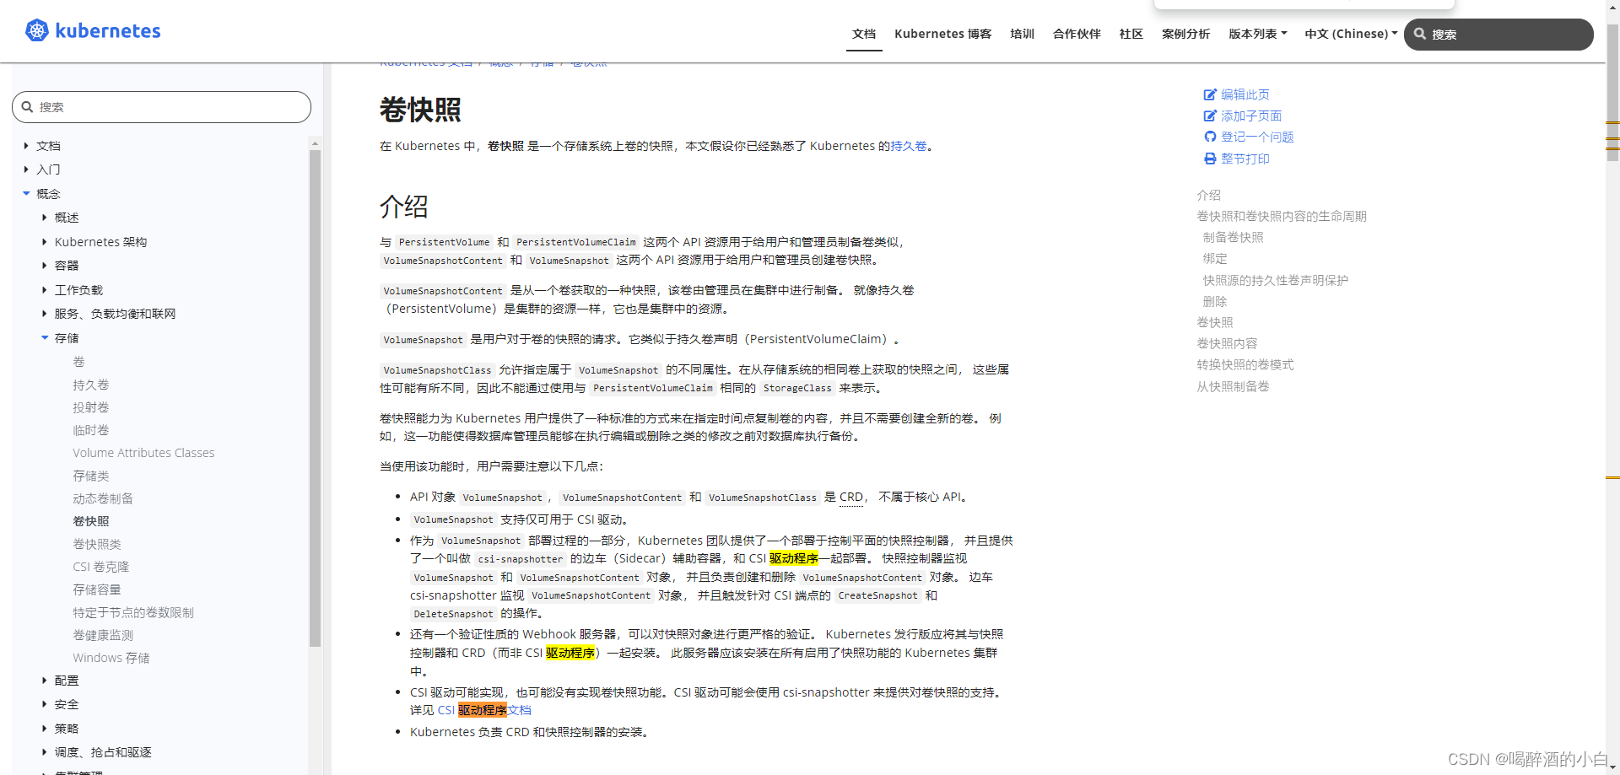Expand the 入门 section in the sidebar
This screenshot has height=775, width=1620.
click(26, 170)
